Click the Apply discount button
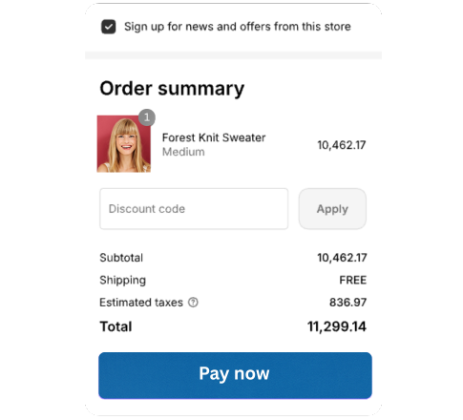 coord(332,209)
